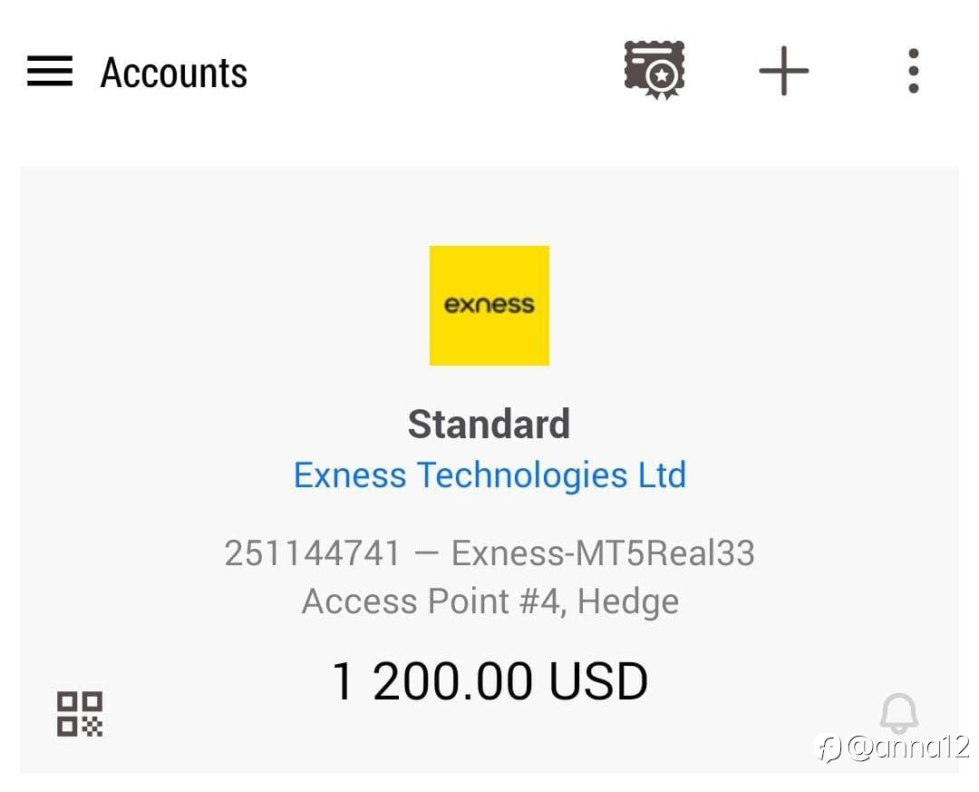This screenshot has width=979, height=792.
Task: Click the Hedge mode label
Action: point(628,601)
